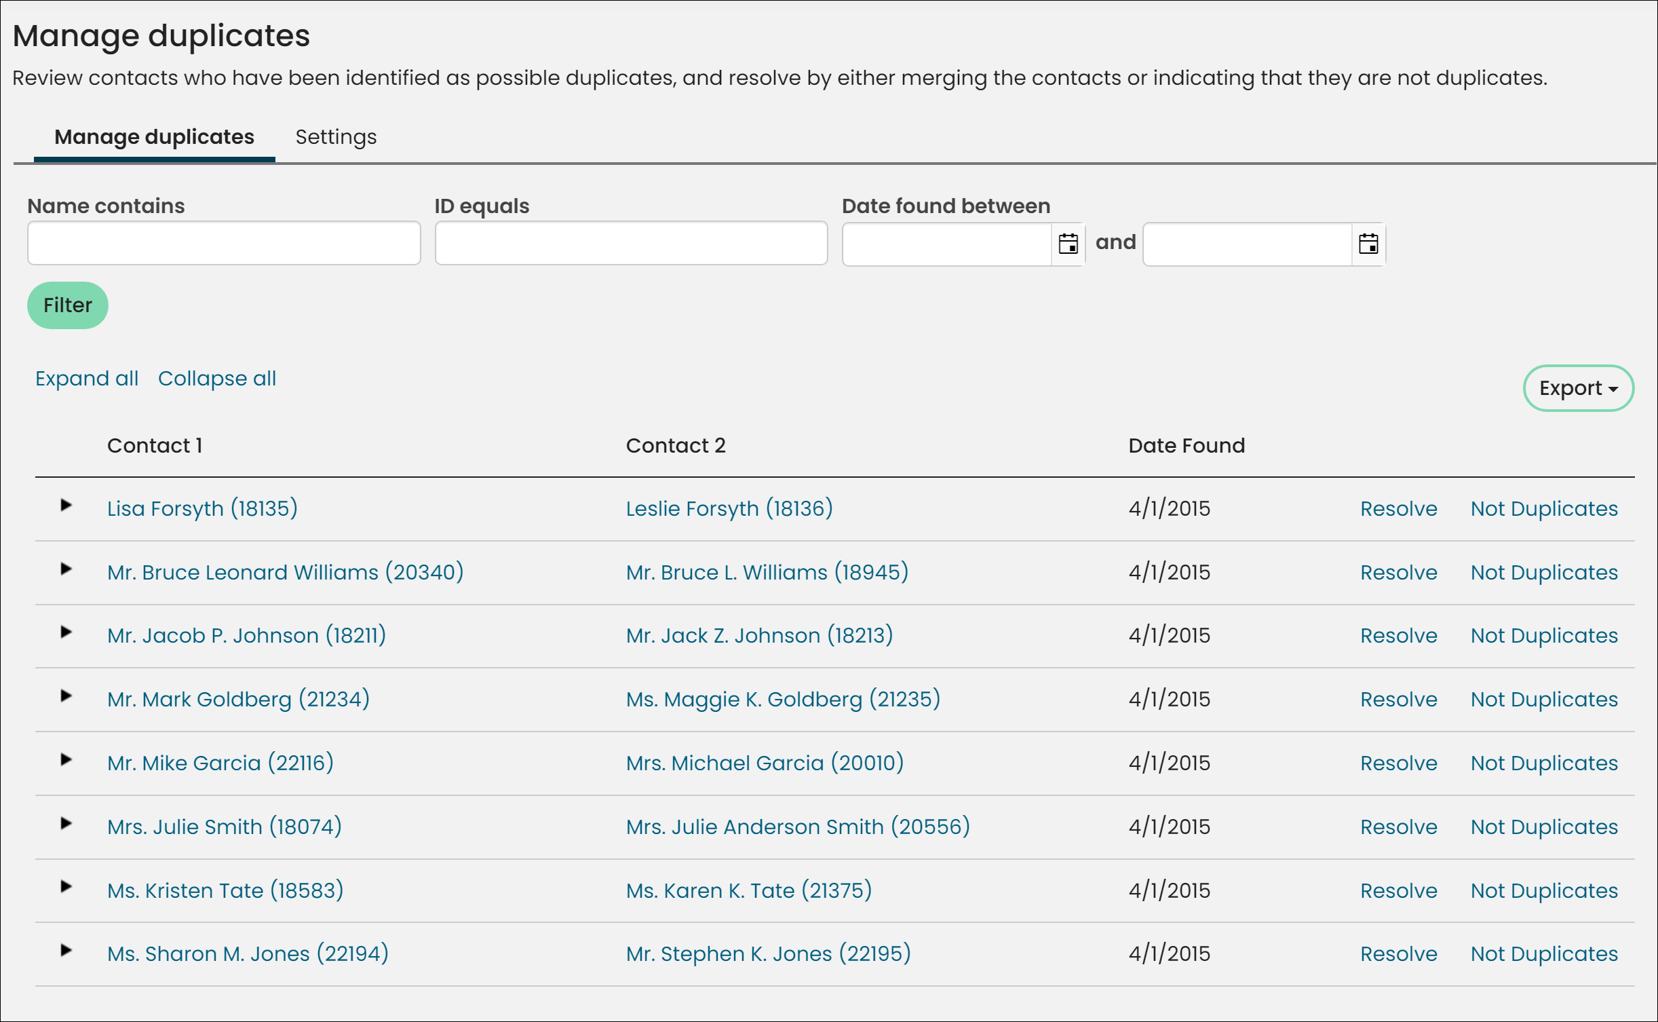This screenshot has width=1658, height=1022.
Task: Click the Collapse all link
Action: tap(218, 378)
